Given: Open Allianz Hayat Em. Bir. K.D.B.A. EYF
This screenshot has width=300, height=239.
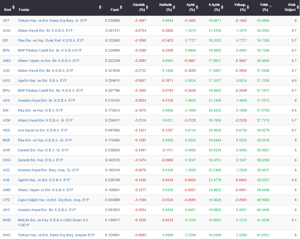Looking at the screenshot, I should pos(46,71).
